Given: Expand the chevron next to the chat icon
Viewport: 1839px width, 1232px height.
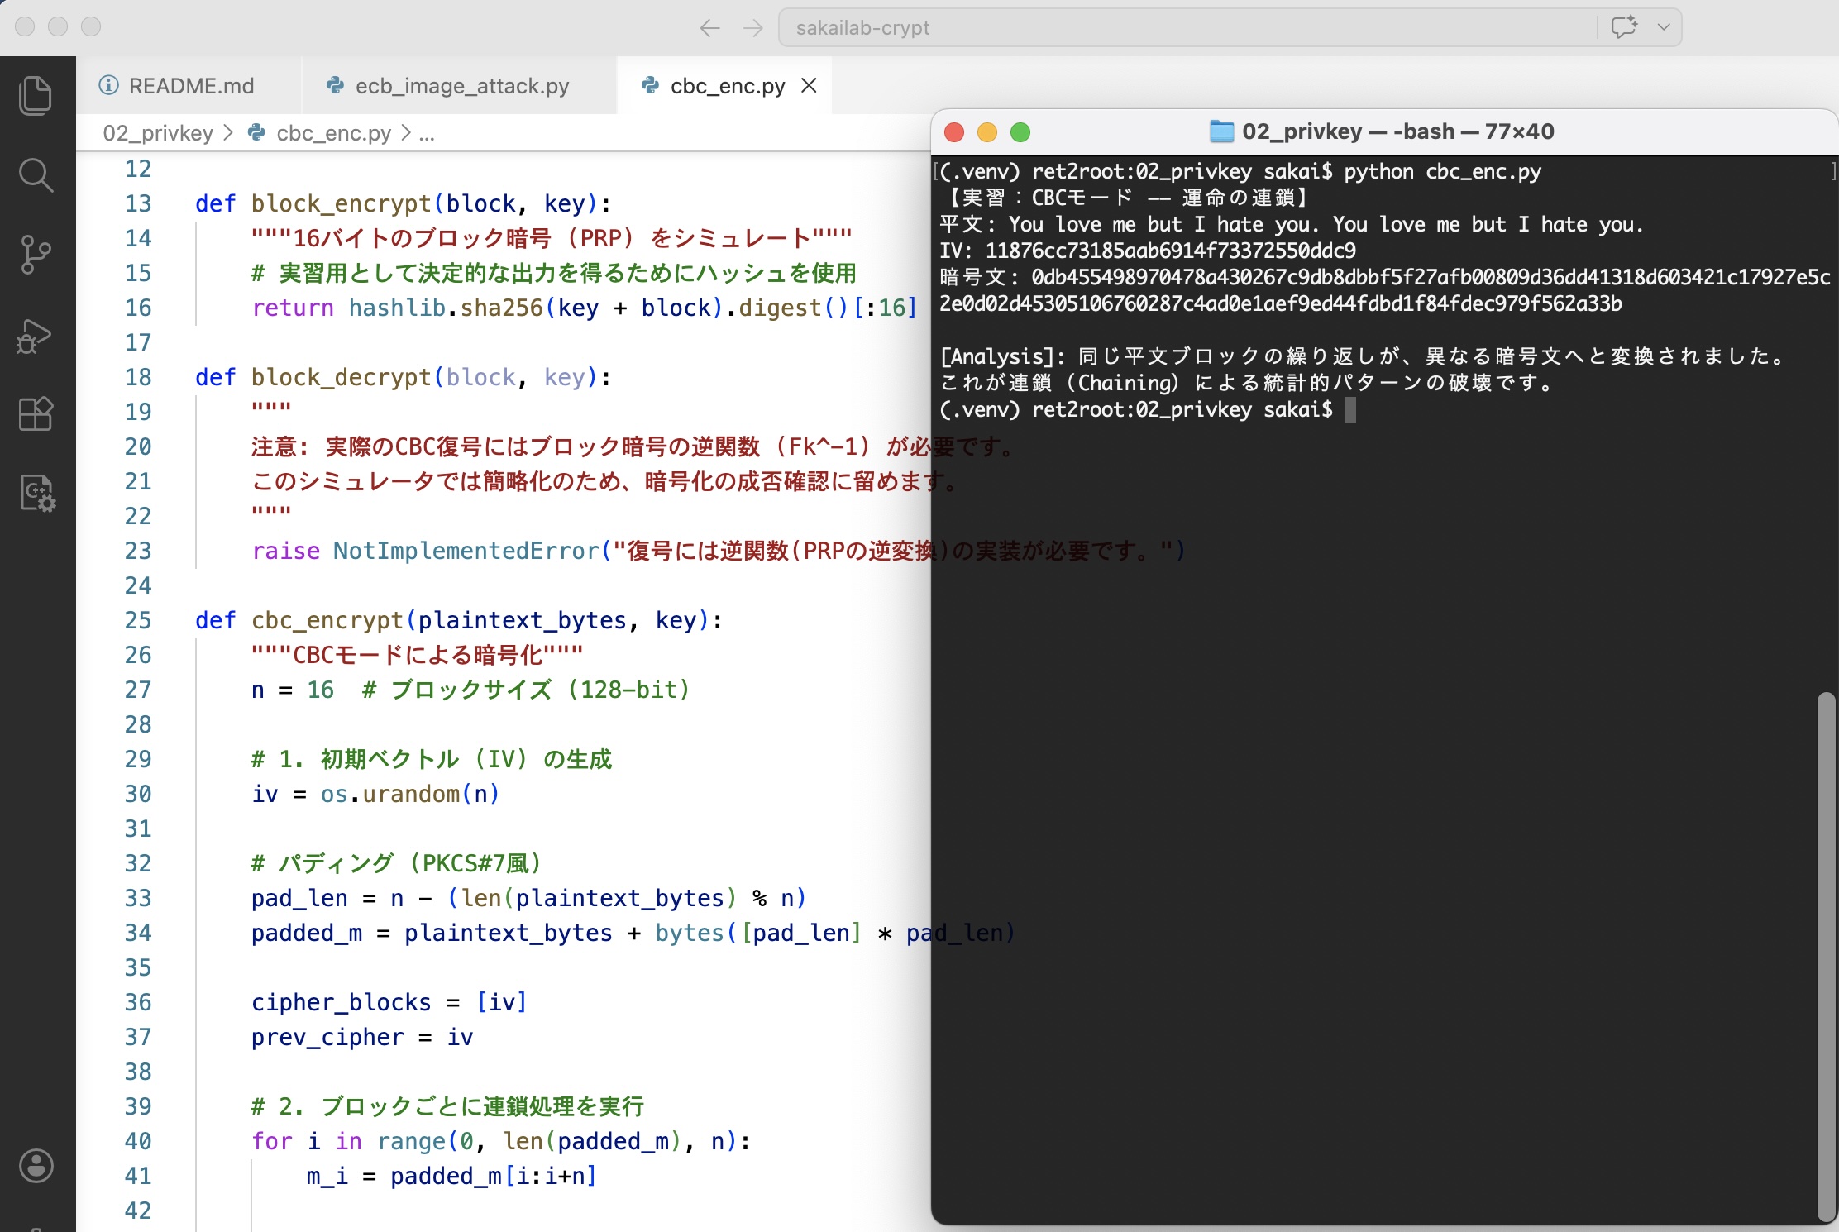Looking at the screenshot, I should pyautogui.click(x=1664, y=26).
